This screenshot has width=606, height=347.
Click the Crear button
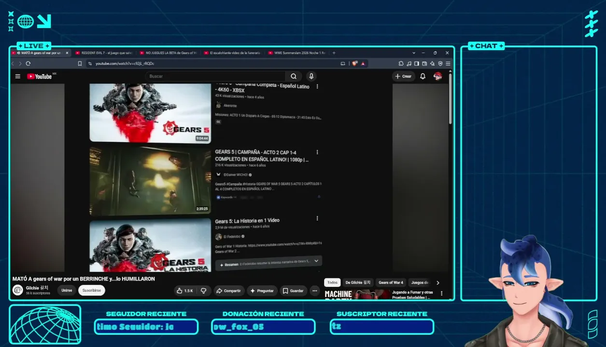(403, 76)
